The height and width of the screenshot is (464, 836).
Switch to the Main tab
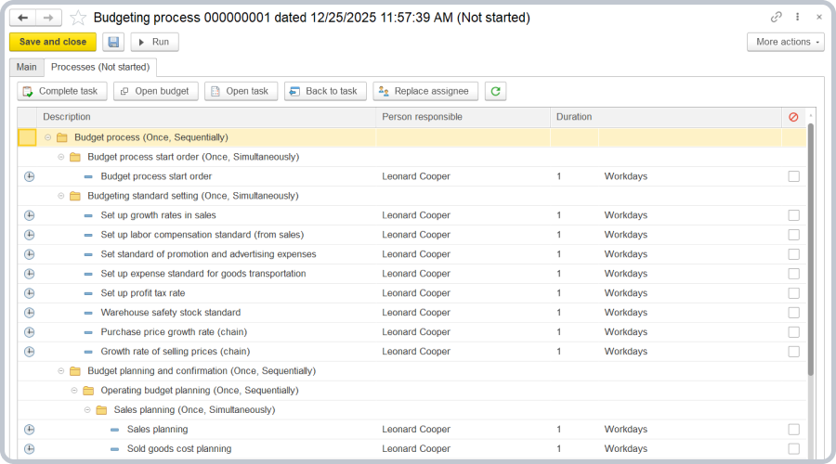[26, 67]
